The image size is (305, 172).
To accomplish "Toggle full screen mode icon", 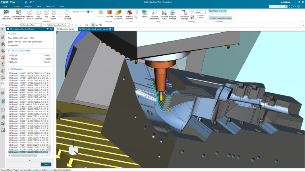I will pos(291,6).
